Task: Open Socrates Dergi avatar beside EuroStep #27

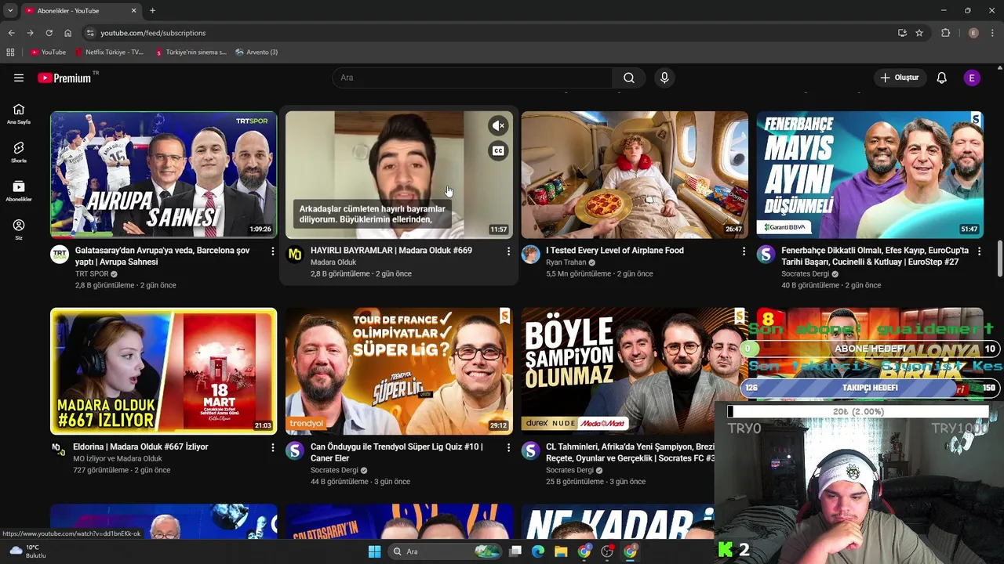Action: 766,254
